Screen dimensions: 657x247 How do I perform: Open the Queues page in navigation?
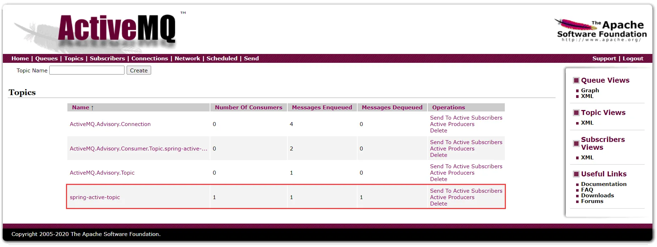(x=46, y=59)
